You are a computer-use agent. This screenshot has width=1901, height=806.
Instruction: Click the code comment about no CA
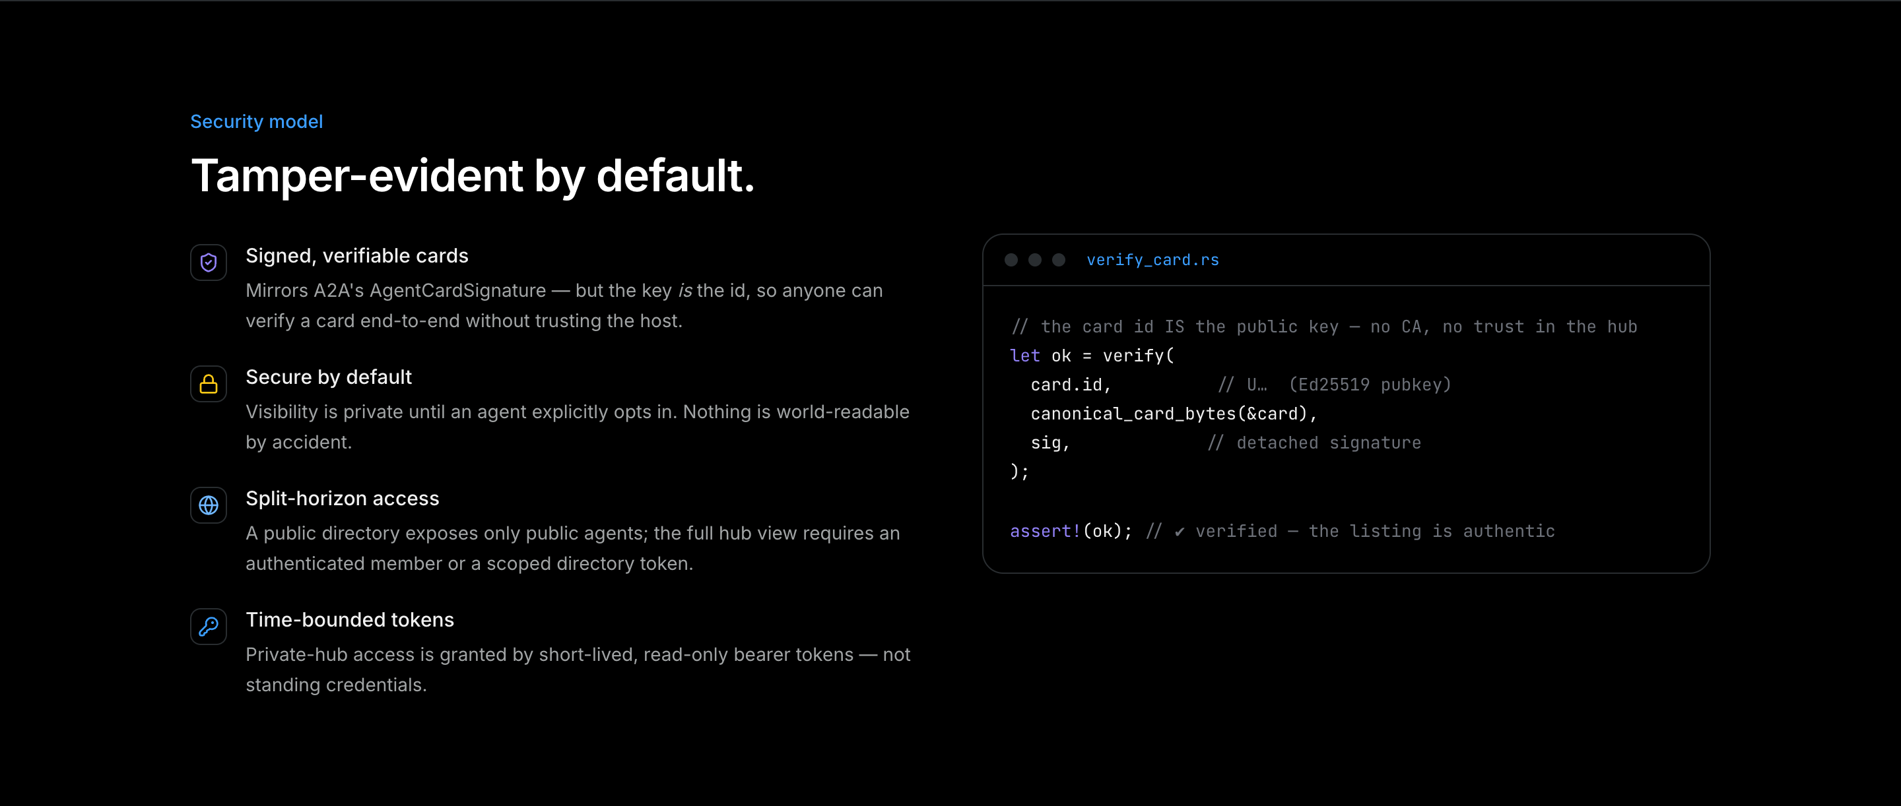click(x=1324, y=326)
